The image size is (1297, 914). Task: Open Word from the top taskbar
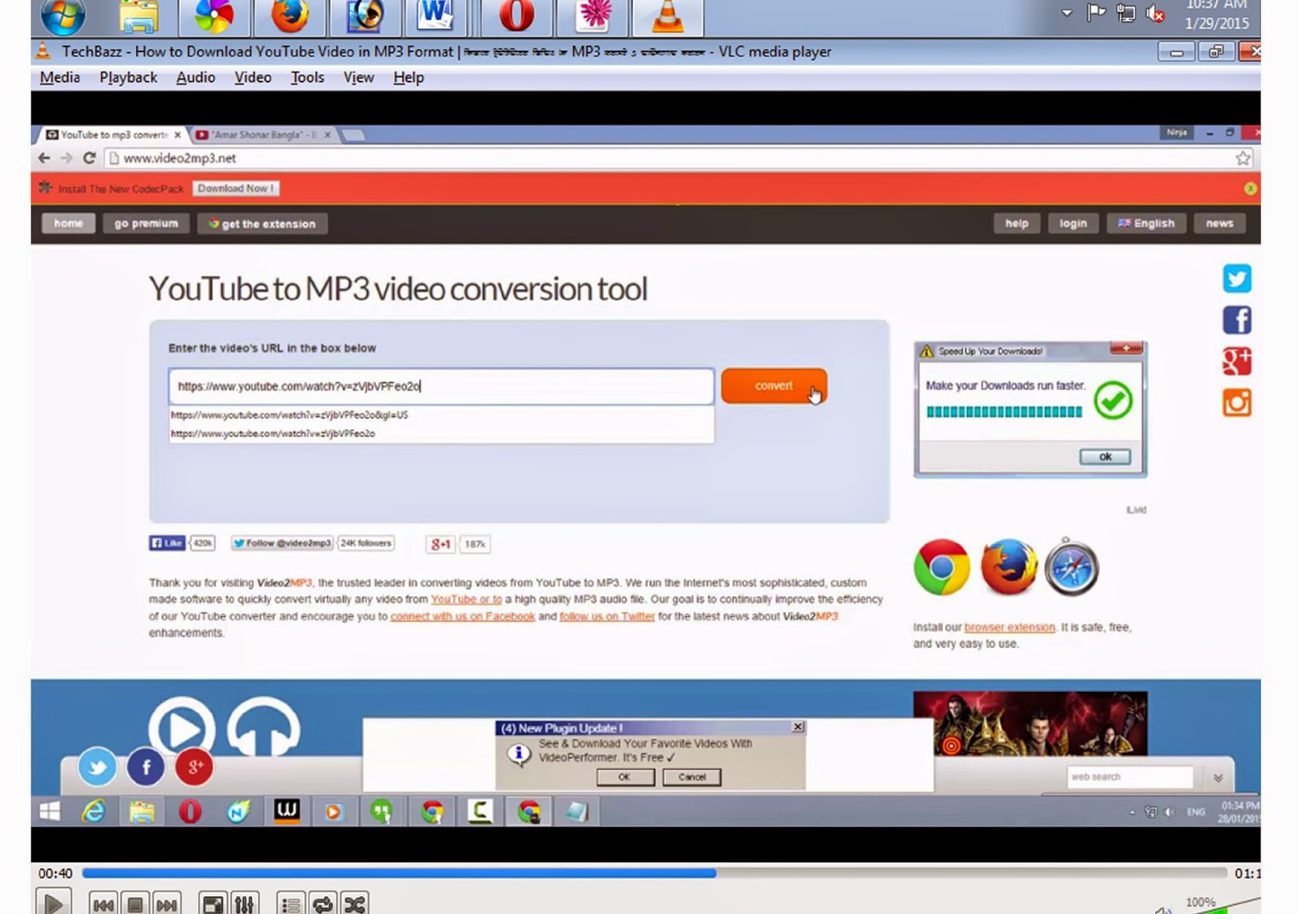435,16
